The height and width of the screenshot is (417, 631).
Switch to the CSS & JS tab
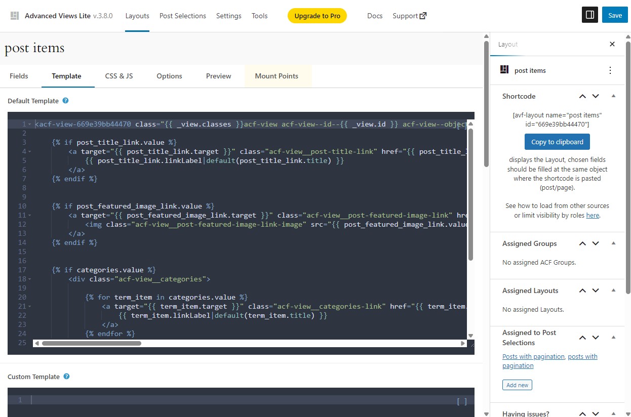tap(119, 76)
